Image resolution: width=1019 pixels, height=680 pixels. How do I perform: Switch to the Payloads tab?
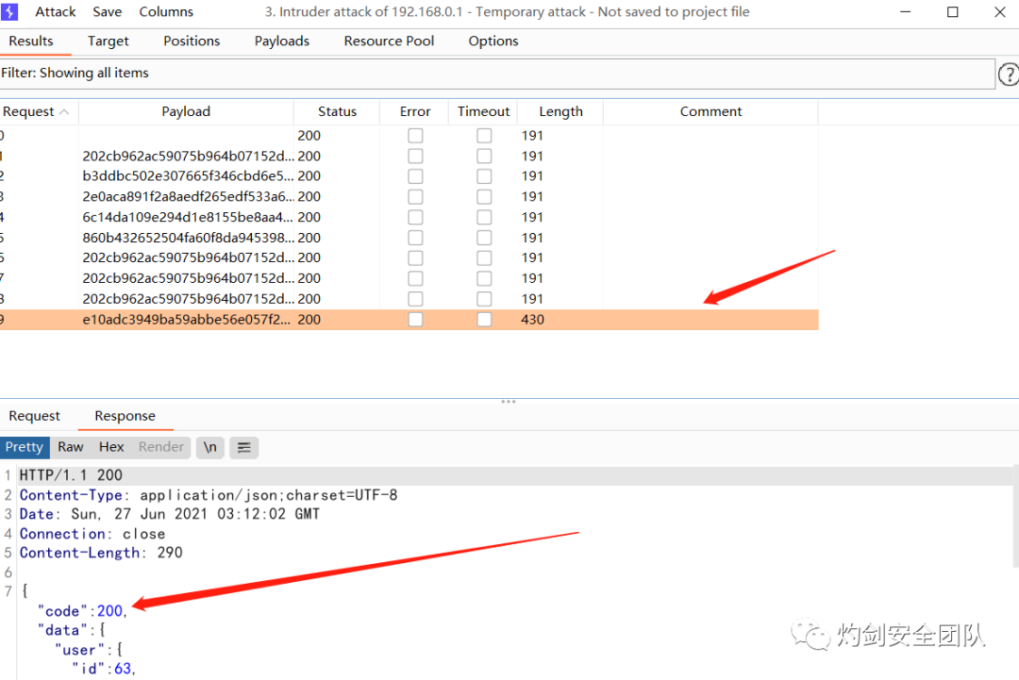tap(282, 41)
